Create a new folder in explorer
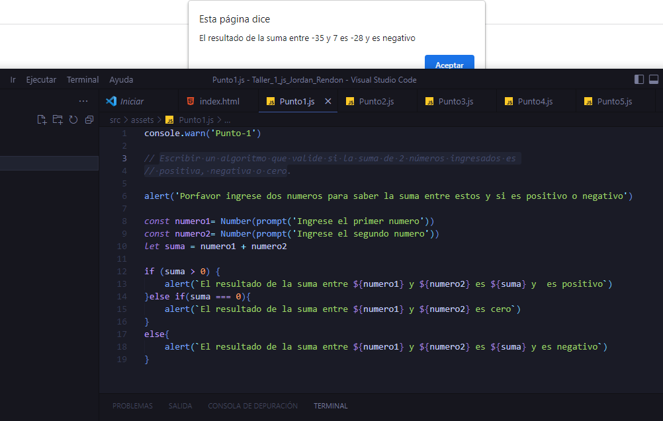Viewport: 663px width, 421px height. pos(58,120)
